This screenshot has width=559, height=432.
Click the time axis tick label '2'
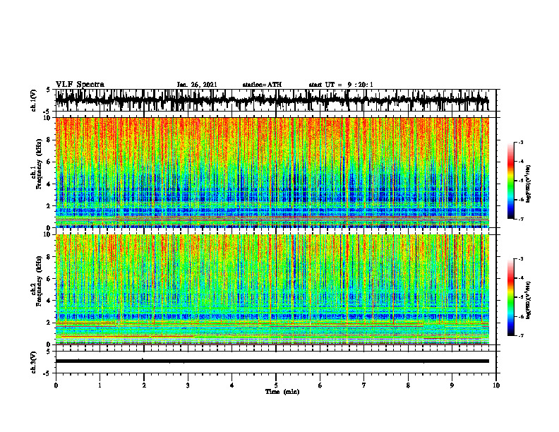click(x=144, y=385)
